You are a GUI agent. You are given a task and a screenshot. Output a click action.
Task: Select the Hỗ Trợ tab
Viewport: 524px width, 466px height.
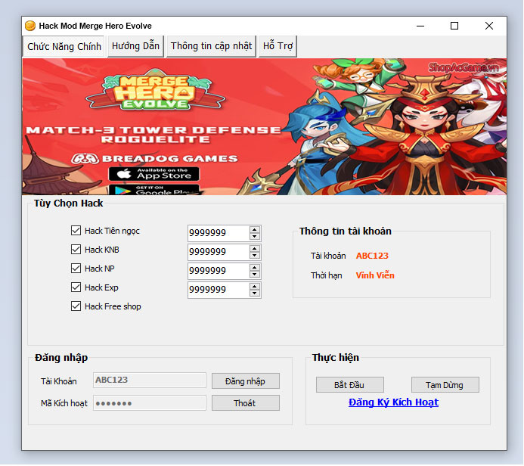pyautogui.click(x=278, y=46)
